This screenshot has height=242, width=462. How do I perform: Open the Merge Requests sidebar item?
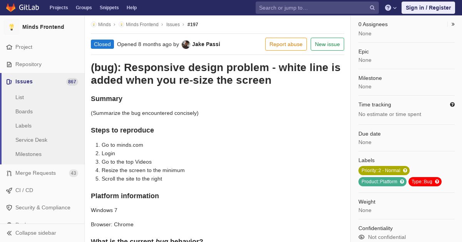[42, 173]
